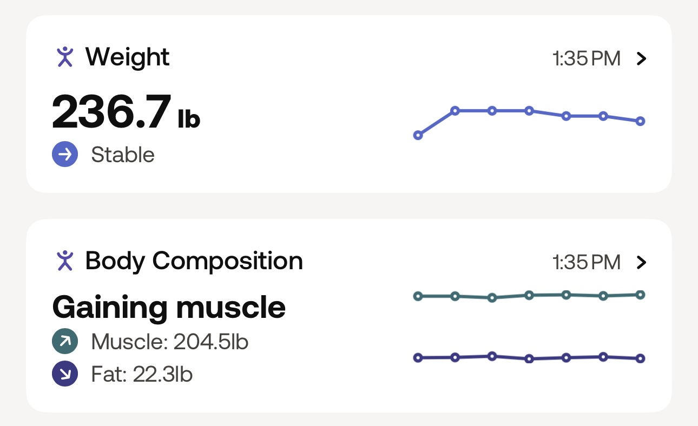Open Weight details with the chevron
698x426 pixels.
pos(641,58)
